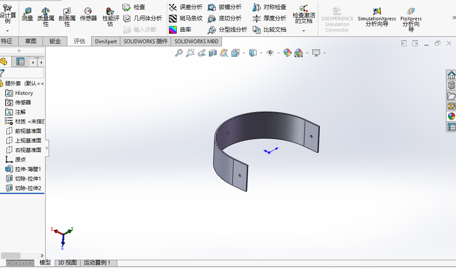Viewport: 456px width, 268px height.
Task: Click Apply Scene icon
Action: pos(299,53)
